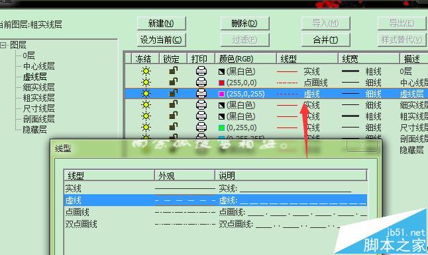
Task: Click the disabled 导出(E) button
Action: 401,23
